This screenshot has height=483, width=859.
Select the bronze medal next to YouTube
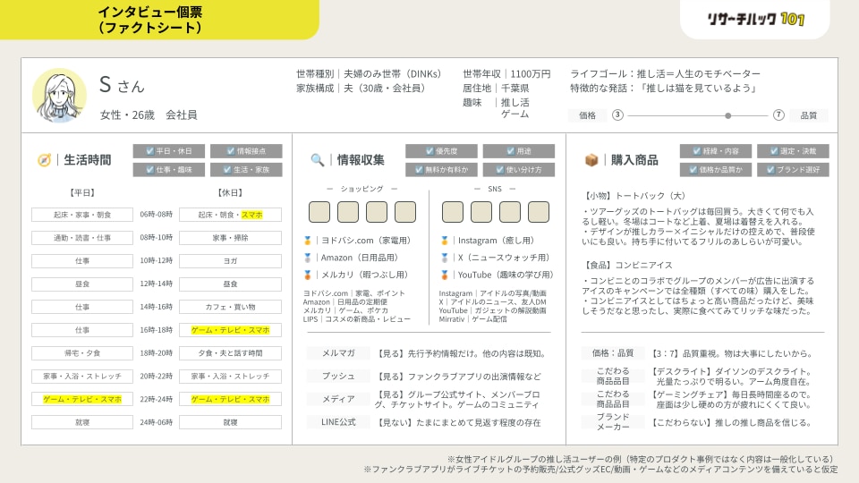click(x=445, y=275)
